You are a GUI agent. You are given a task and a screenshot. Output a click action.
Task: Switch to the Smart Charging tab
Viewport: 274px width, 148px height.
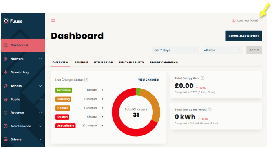(164, 62)
